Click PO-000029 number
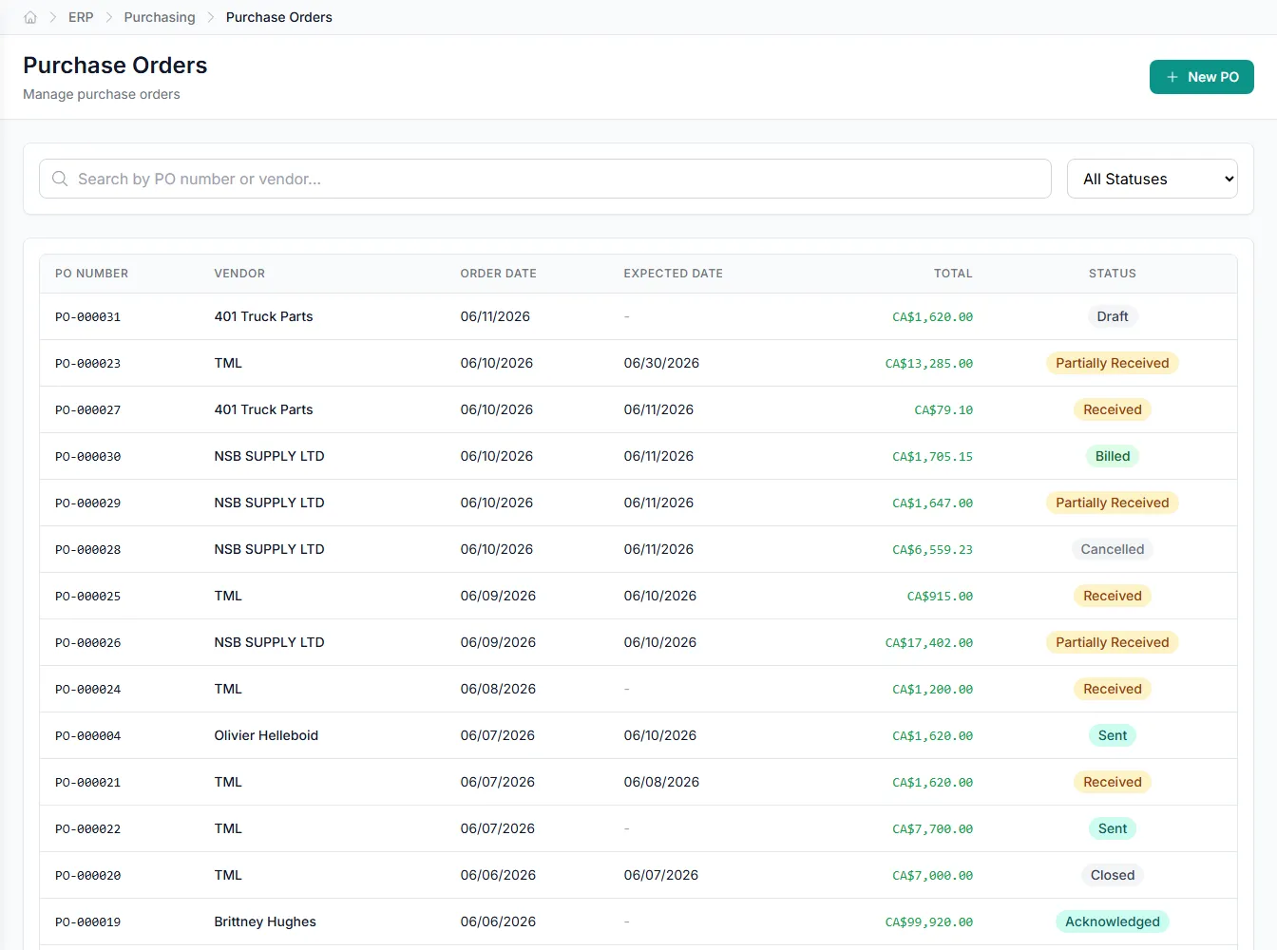The width and height of the screenshot is (1277, 950). pos(87,503)
